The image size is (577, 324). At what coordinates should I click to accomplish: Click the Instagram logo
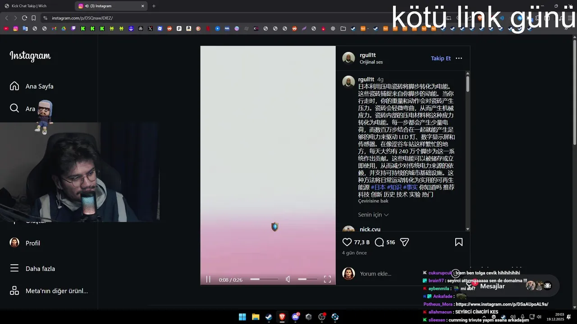(30, 56)
